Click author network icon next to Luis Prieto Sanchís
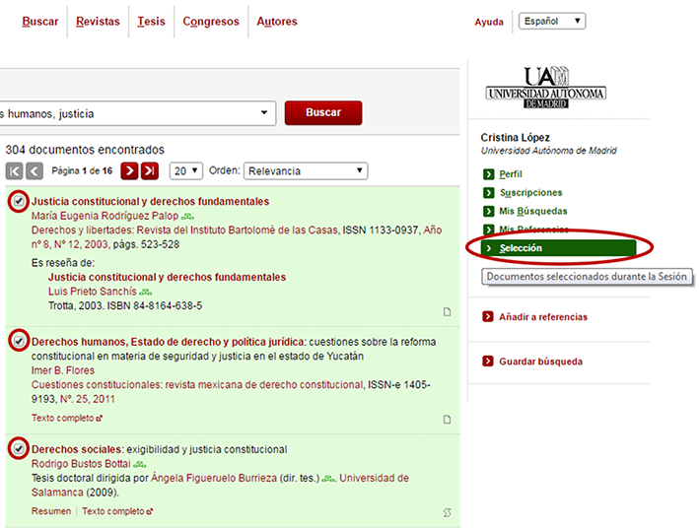 pyautogui.click(x=146, y=293)
